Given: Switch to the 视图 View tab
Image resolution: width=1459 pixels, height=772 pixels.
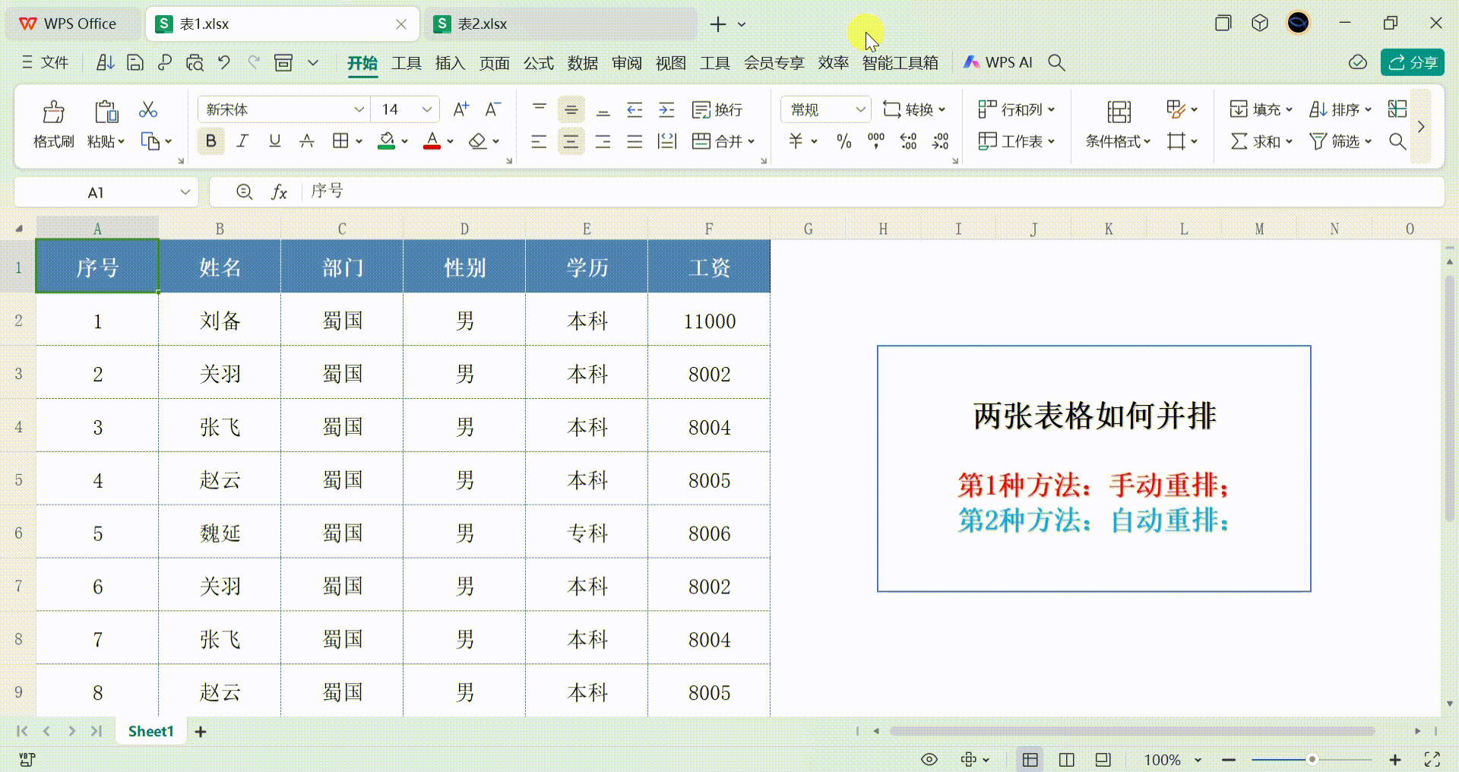Looking at the screenshot, I should point(670,62).
